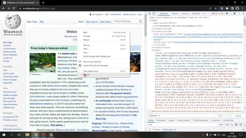Click the electric eel thumbnail image
Image resolution: width=246 pixels, height=138 pixels.
[43, 62]
